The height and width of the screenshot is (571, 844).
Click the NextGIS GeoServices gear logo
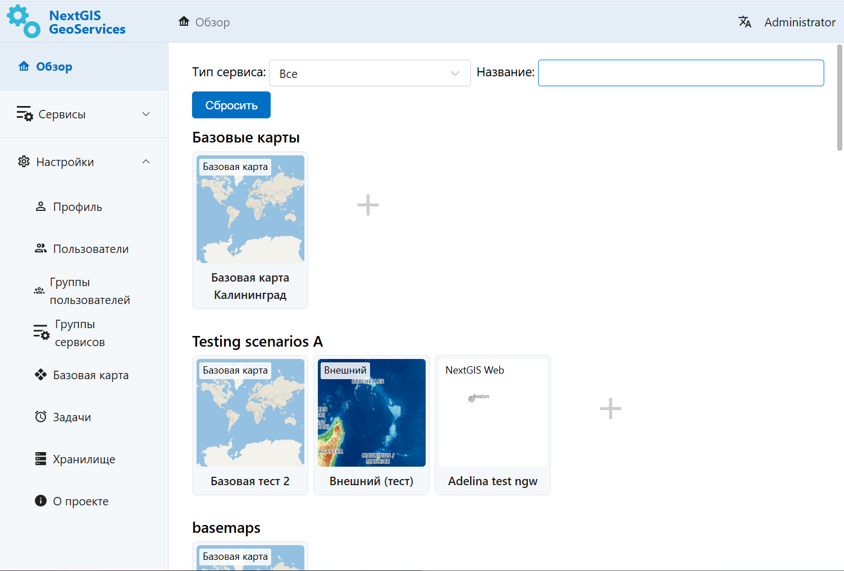23,21
